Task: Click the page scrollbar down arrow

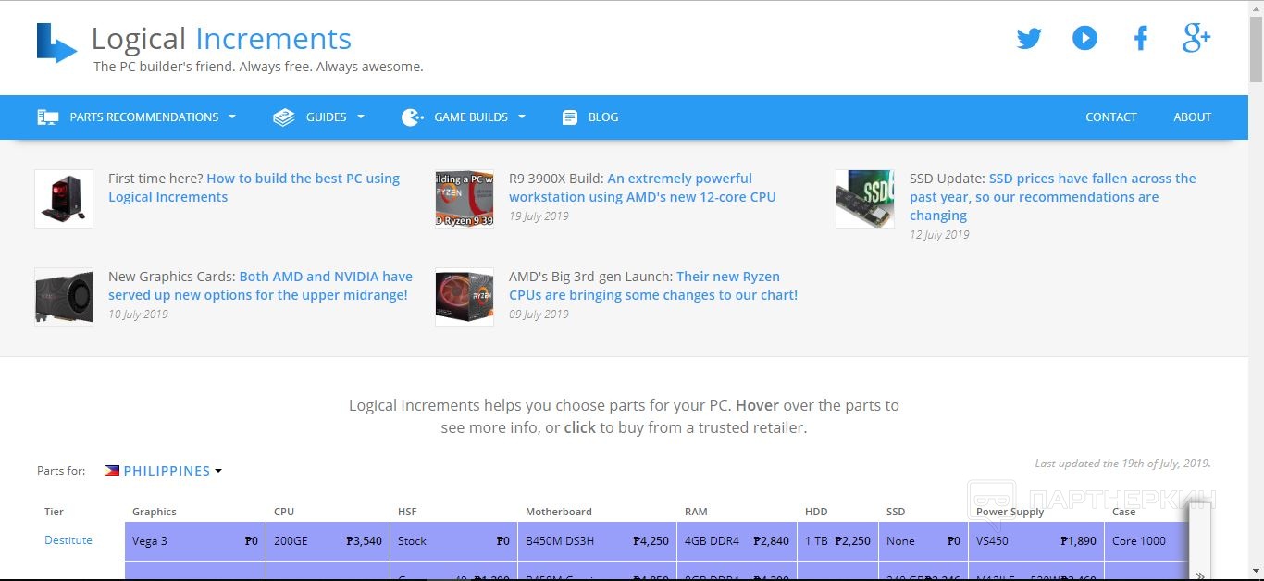Action: [1256, 573]
